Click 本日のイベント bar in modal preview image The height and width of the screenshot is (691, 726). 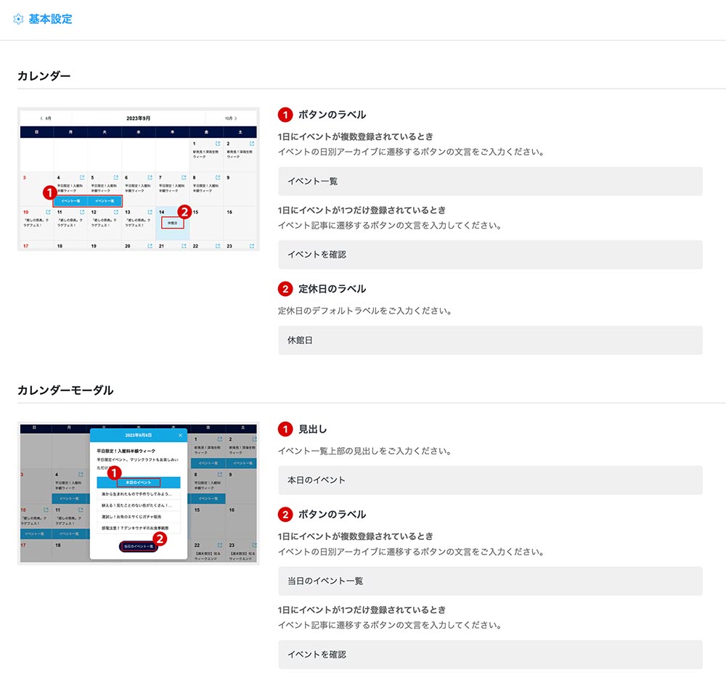pyautogui.click(x=138, y=482)
